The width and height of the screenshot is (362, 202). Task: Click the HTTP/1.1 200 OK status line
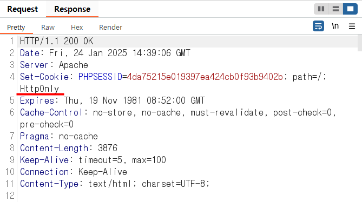point(57,41)
